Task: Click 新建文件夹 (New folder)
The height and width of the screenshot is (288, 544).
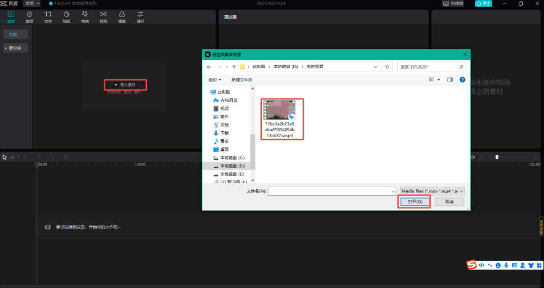Action: pos(242,79)
